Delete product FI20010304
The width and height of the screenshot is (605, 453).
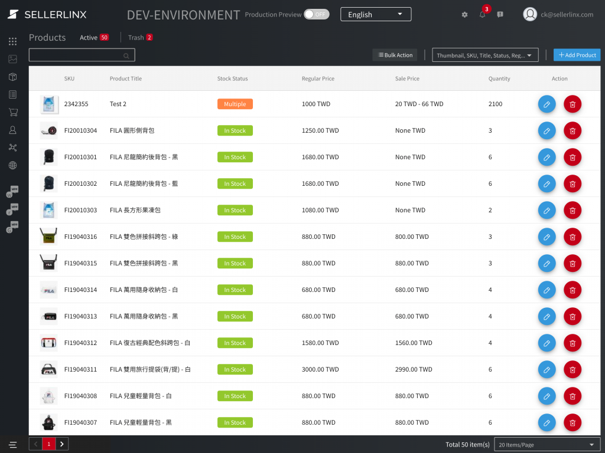(x=573, y=130)
